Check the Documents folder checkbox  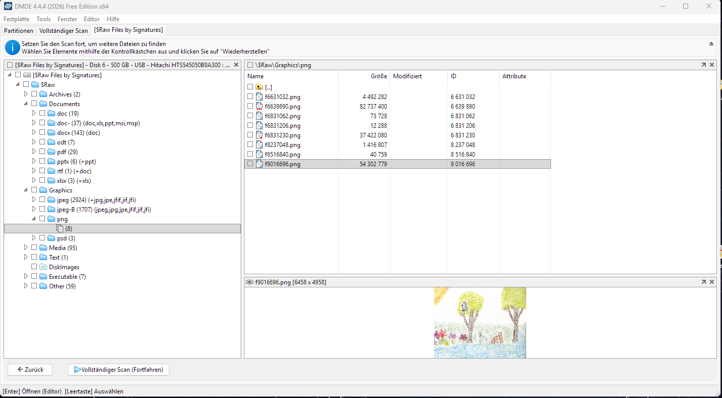(x=34, y=104)
